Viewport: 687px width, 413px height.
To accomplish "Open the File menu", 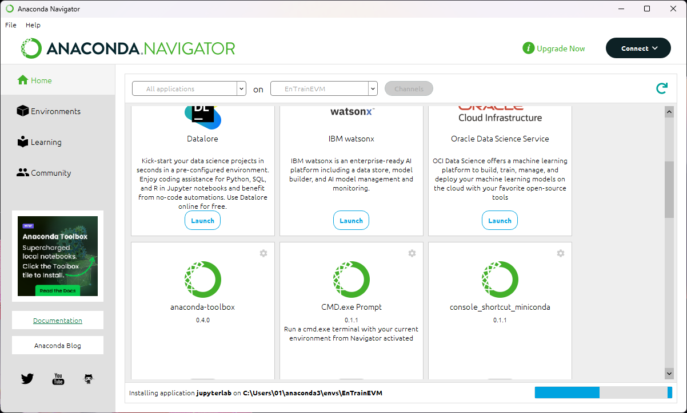I will pyautogui.click(x=11, y=25).
